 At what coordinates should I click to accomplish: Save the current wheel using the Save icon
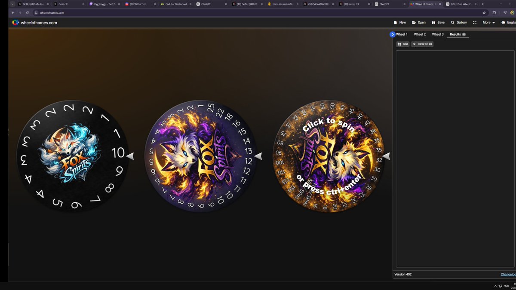(x=438, y=22)
